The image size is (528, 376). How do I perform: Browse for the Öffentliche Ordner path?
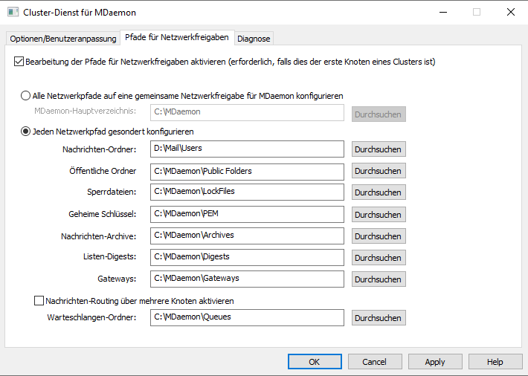point(379,171)
